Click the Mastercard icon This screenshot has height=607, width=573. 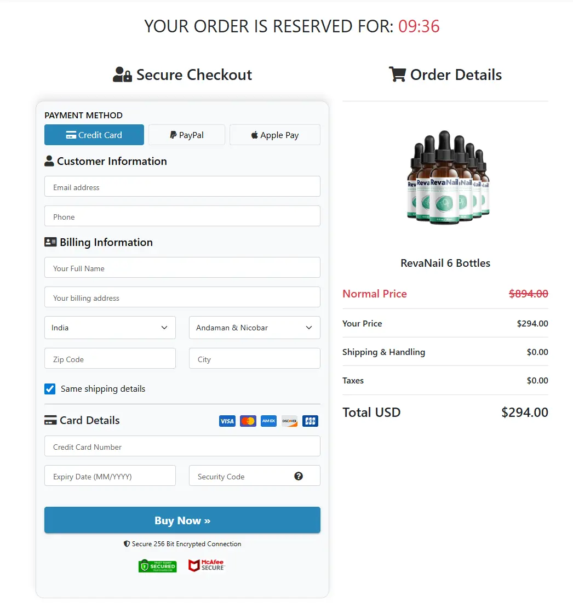tap(248, 421)
